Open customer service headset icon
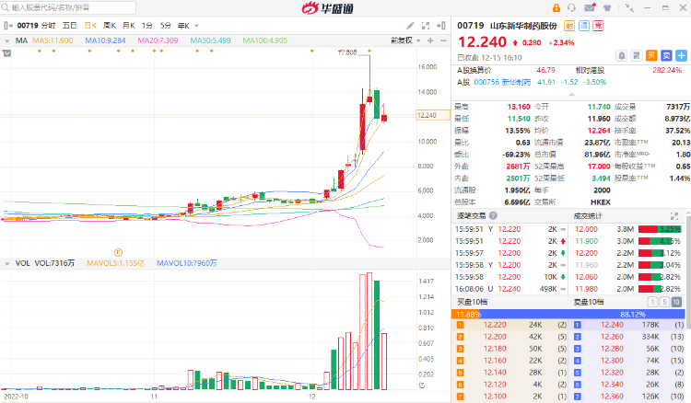This screenshot has height=403, width=691. pos(571,7)
